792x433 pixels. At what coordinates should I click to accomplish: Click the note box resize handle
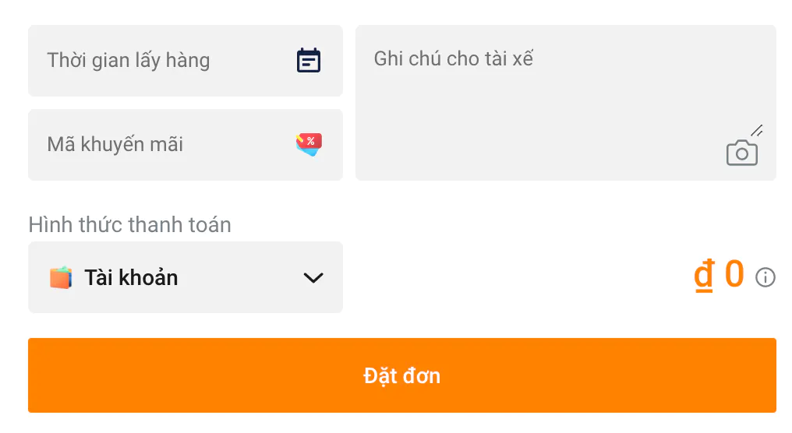(x=757, y=131)
